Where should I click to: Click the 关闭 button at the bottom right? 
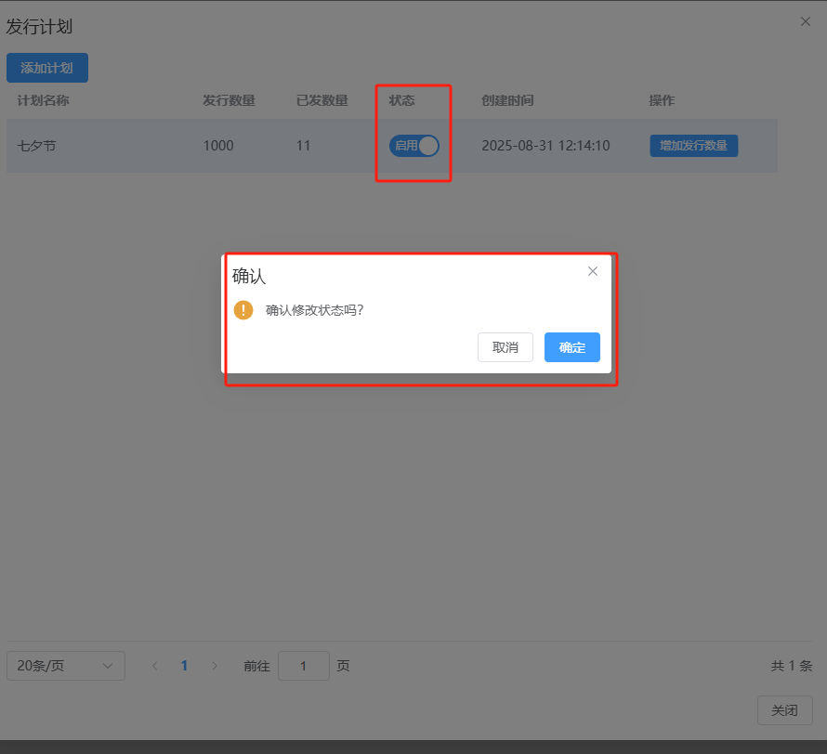tap(784, 710)
